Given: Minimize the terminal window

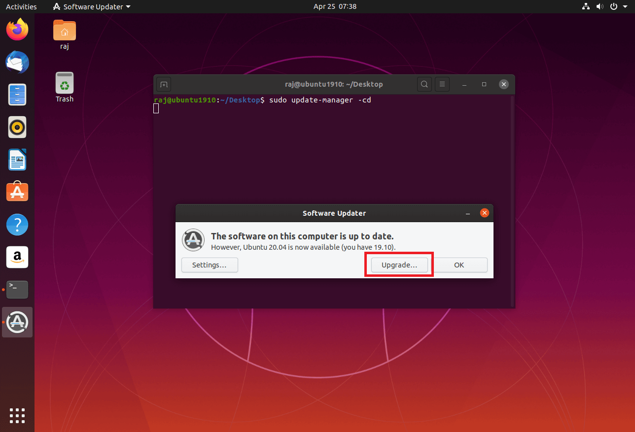Looking at the screenshot, I should [465, 84].
